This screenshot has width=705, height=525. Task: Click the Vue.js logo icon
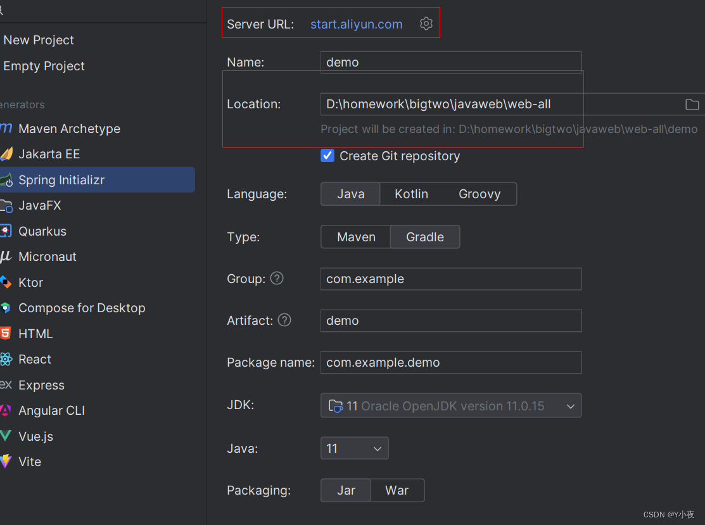[x=6, y=436]
